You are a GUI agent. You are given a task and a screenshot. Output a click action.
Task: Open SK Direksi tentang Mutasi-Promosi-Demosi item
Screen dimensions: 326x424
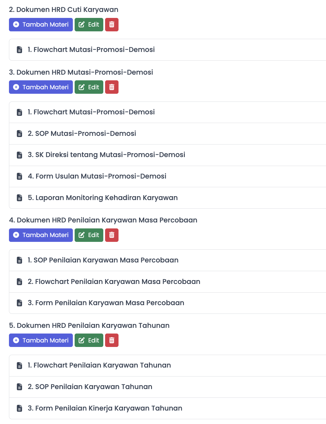pyautogui.click(x=167, y=155)
